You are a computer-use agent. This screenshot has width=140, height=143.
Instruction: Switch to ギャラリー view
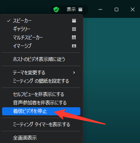(41, 29)
